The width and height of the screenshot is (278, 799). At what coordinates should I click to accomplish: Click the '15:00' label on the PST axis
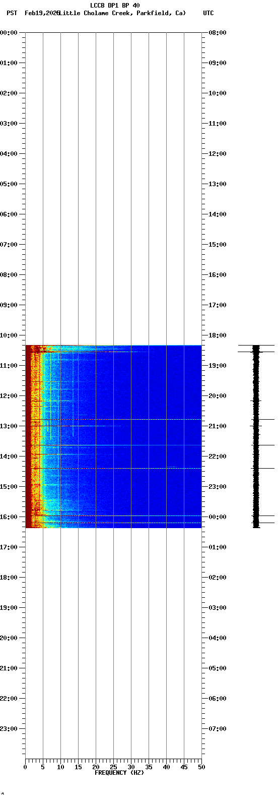[x=9, y=487]
